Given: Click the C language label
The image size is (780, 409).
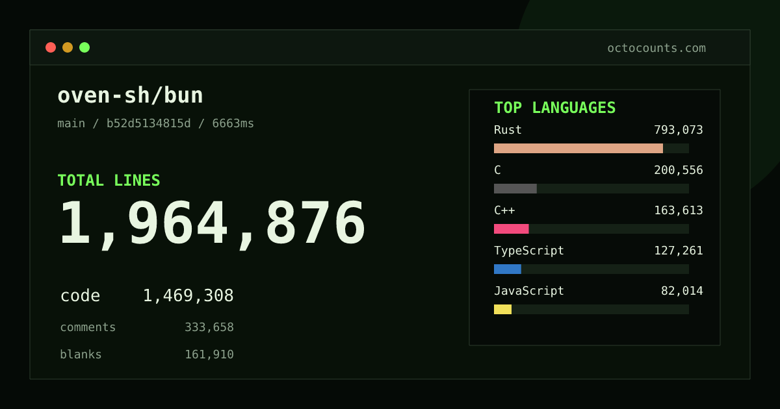Looking at the screenshot, I should click(497, 170).
